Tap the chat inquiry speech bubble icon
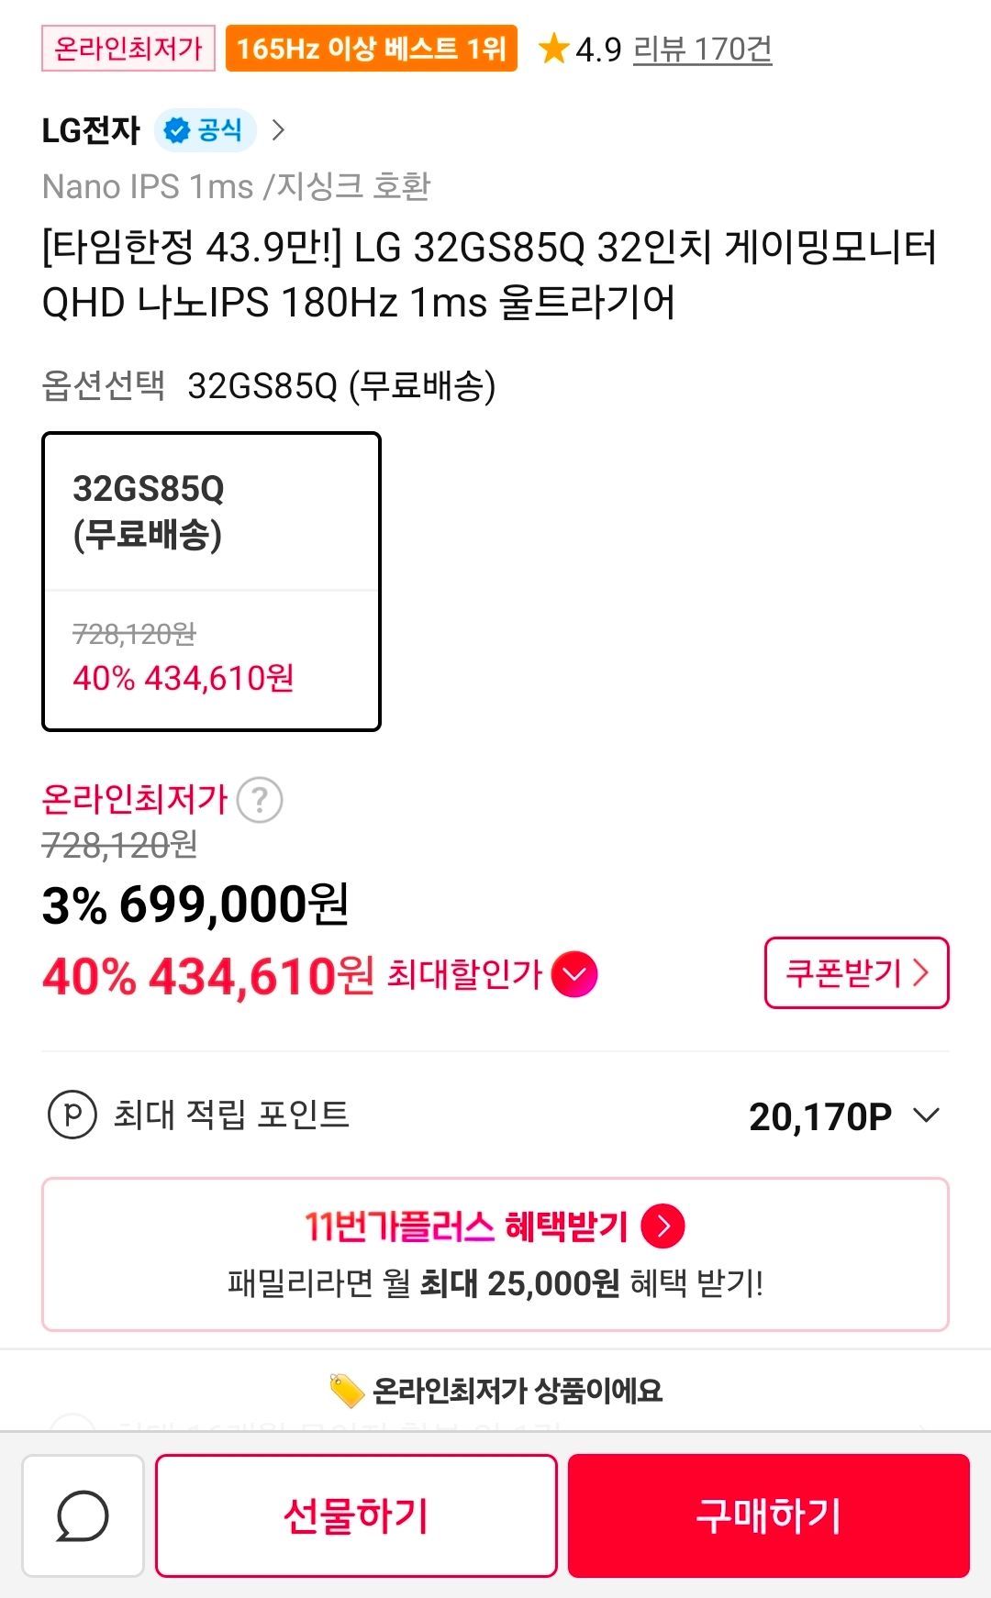991x1598 pixels. (83, 1515)
